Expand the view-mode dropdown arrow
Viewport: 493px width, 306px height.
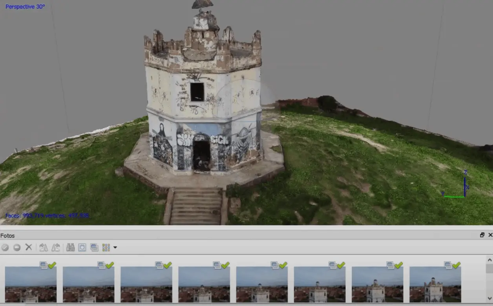tap(115, 247)
